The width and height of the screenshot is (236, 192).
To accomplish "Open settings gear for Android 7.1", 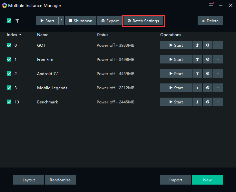I will pos(207,74).
